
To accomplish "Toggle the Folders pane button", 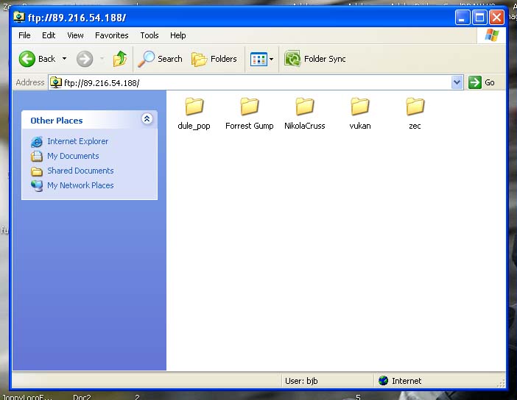I will pos(214,59).
